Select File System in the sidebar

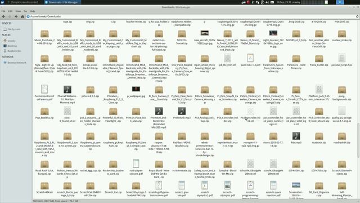12,29
